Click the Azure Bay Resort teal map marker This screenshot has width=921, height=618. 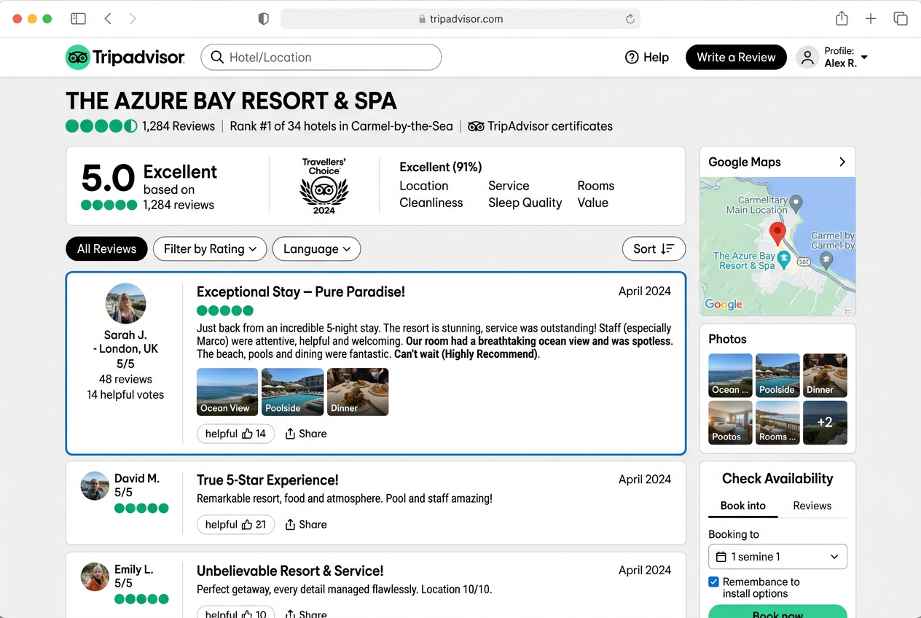(x=784, y=258)
